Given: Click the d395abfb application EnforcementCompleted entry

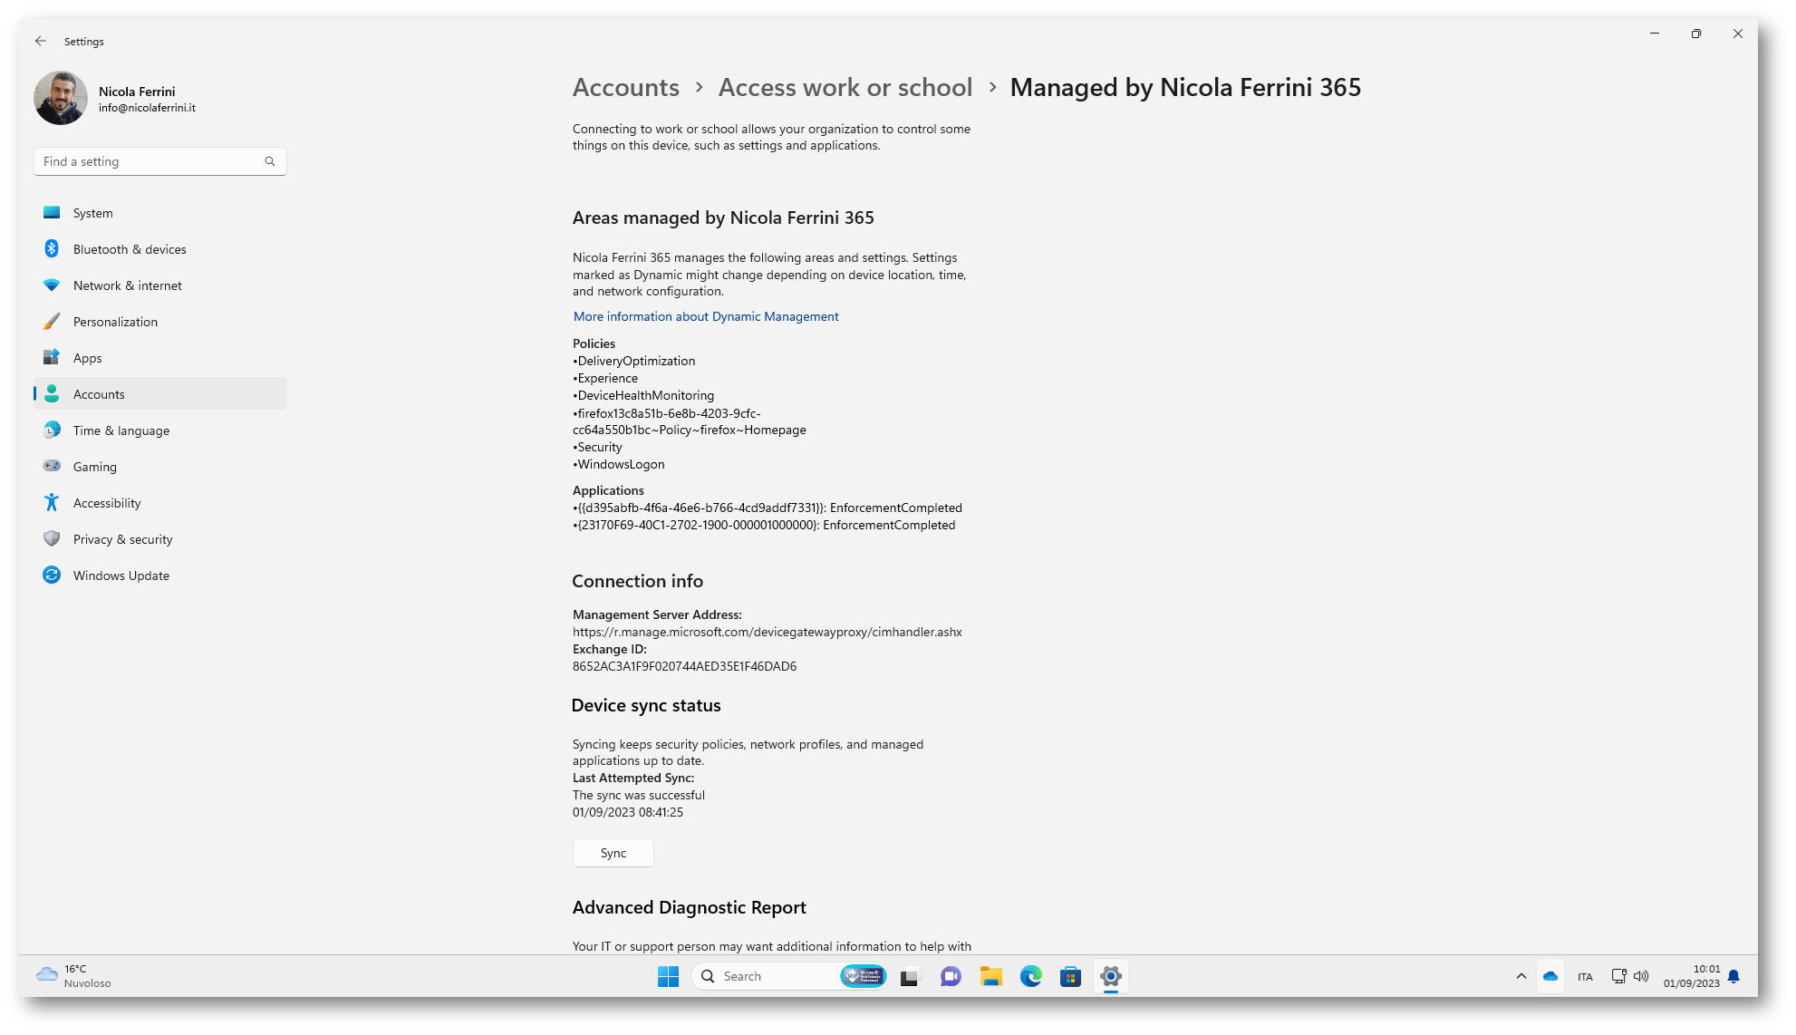Looking at the screenshot, I should point(768,508).
